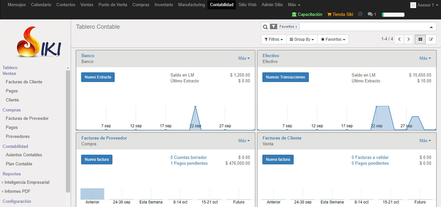This screenshot has height=207, width=441.
Task: Expand Inteligencia Empresarial in sidebar
Action: [27, 182]
